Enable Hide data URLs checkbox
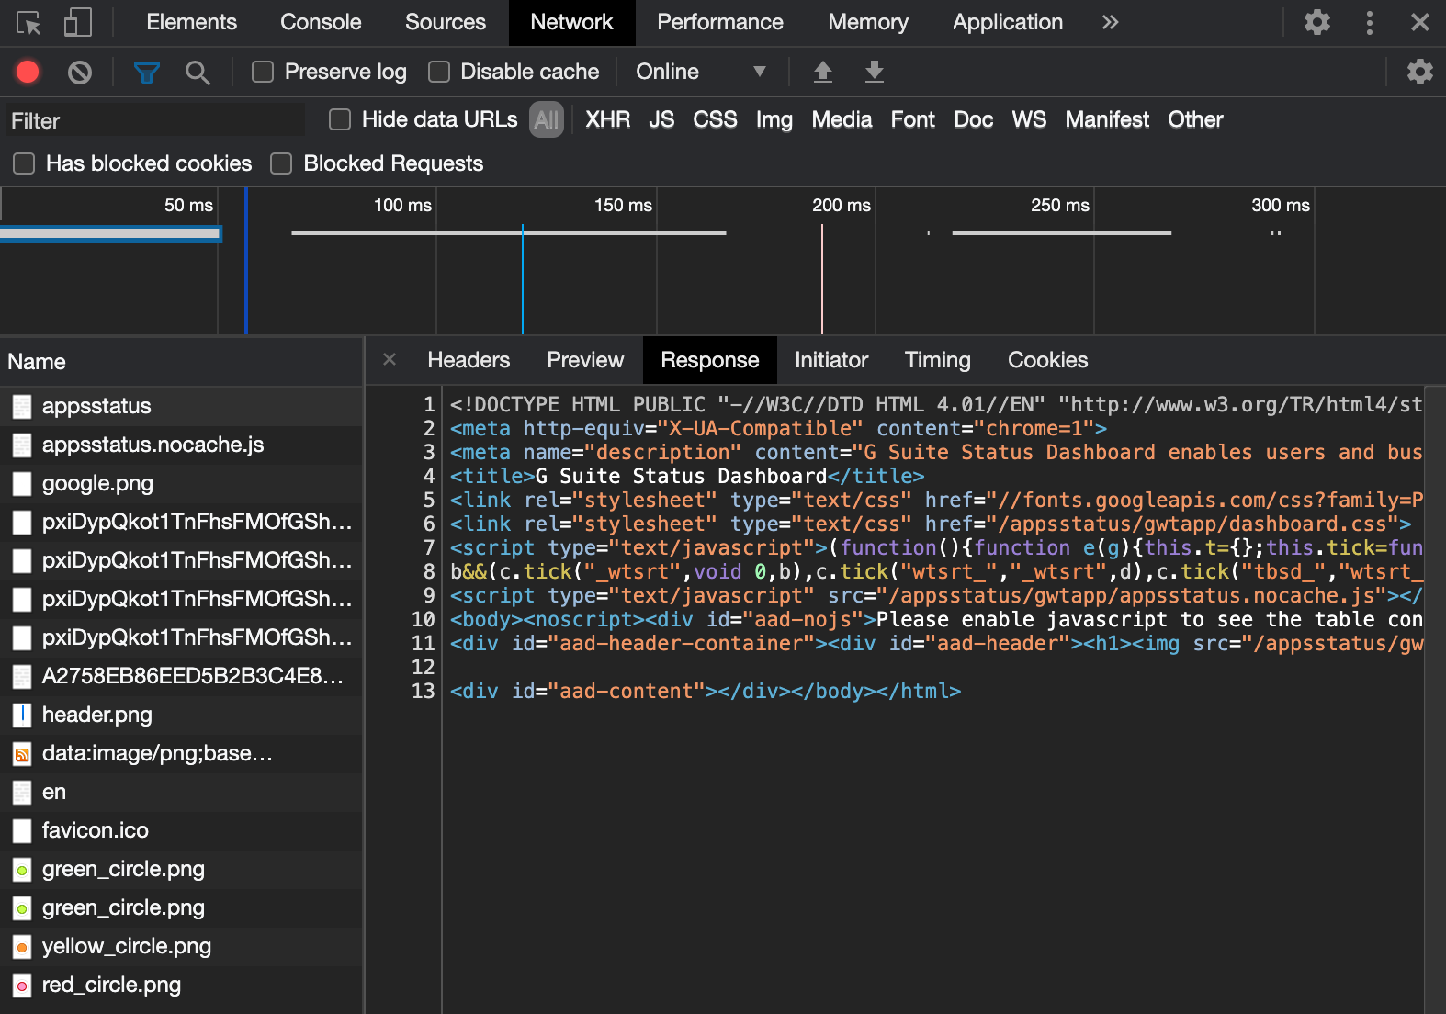Screen dimensions: 1446x1014 pos(340,119)
